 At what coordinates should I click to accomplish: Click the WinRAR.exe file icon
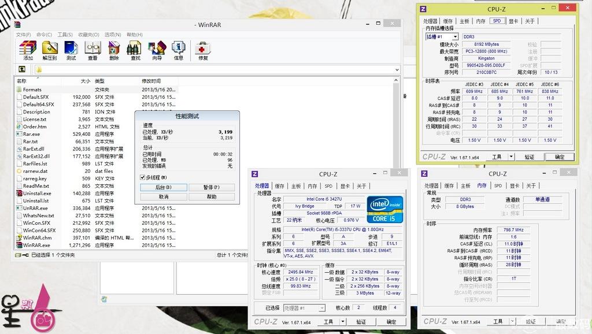[x=19, y=245]
